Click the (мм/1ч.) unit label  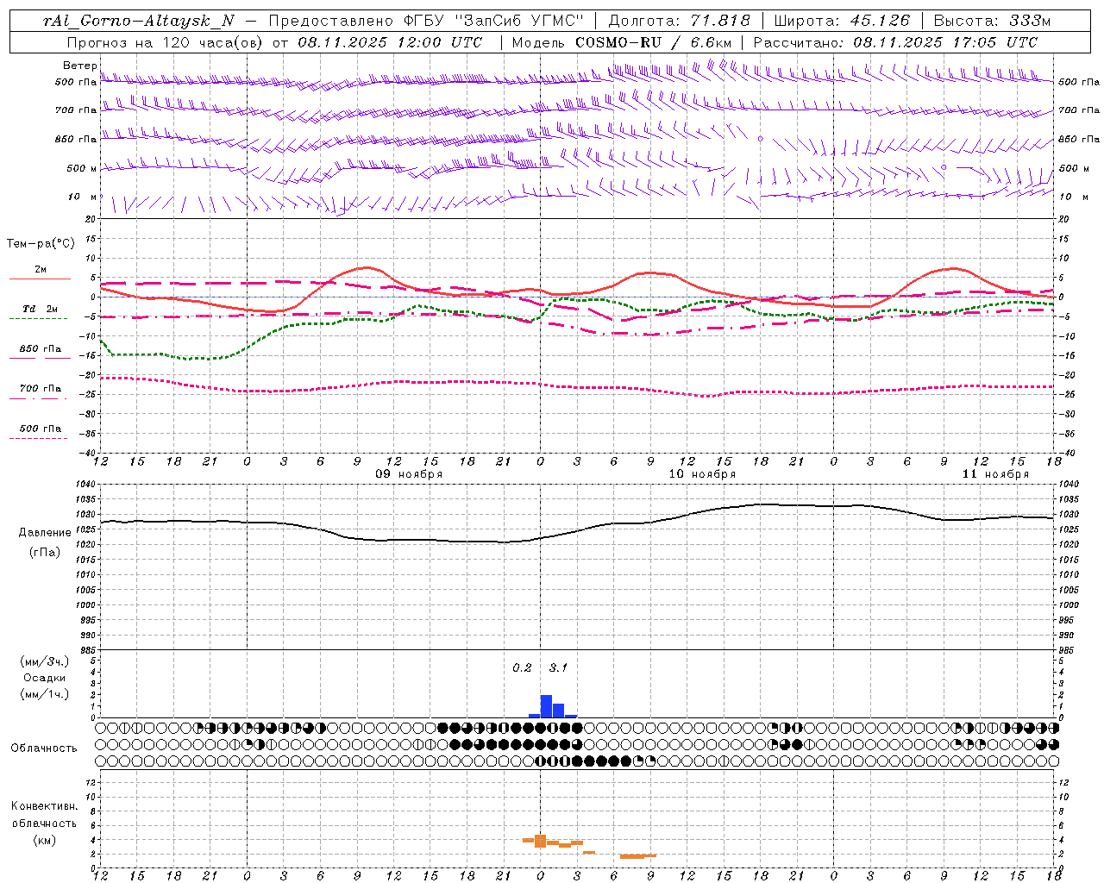tap(45, 694)
